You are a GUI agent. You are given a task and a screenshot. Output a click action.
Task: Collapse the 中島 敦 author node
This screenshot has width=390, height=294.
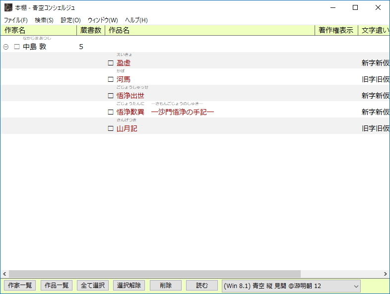pyautogui.click(x=6, y=47)
